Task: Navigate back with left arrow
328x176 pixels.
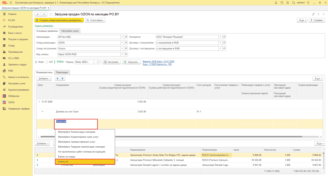Action: click(38, 14)
